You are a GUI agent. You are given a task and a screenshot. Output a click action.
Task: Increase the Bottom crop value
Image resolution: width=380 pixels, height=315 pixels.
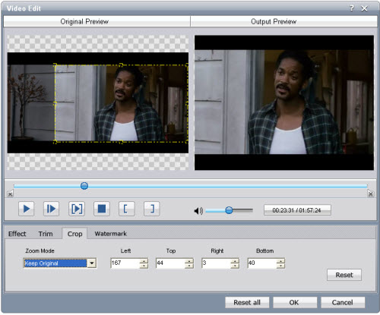tap(280, 261)
